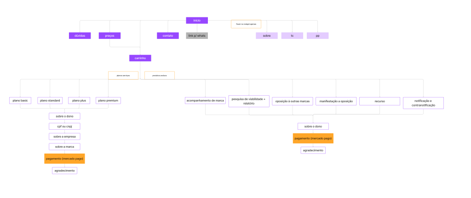This screenshot has width=471, height=198.
Task: Select the plano basic box
Action: (x=20, y=100)
